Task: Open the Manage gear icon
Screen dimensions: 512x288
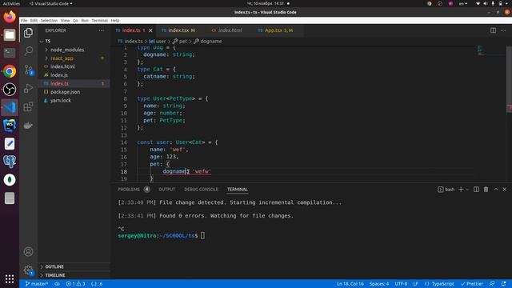Action: pos(29,270)
